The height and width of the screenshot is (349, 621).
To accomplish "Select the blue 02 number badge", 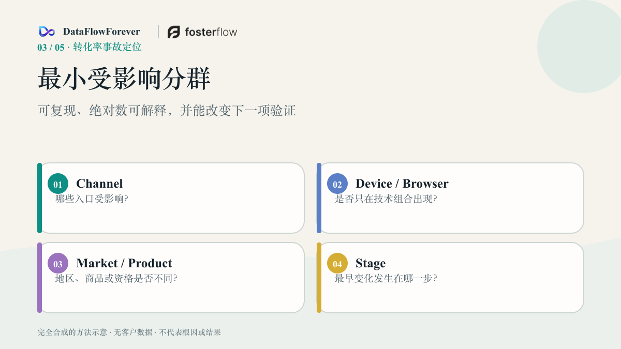I will click(x=337, y=184).
